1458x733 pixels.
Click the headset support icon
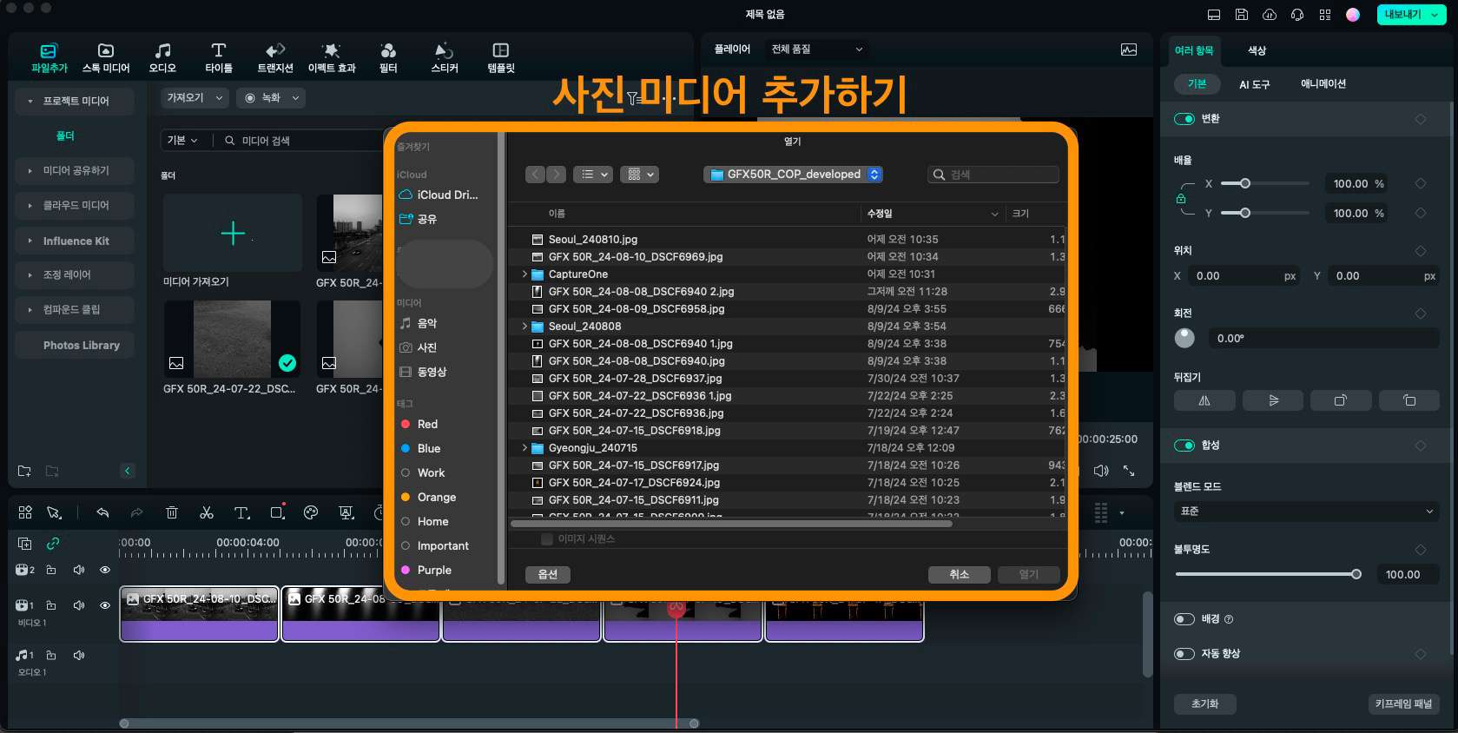click(x=1297, y=15)
